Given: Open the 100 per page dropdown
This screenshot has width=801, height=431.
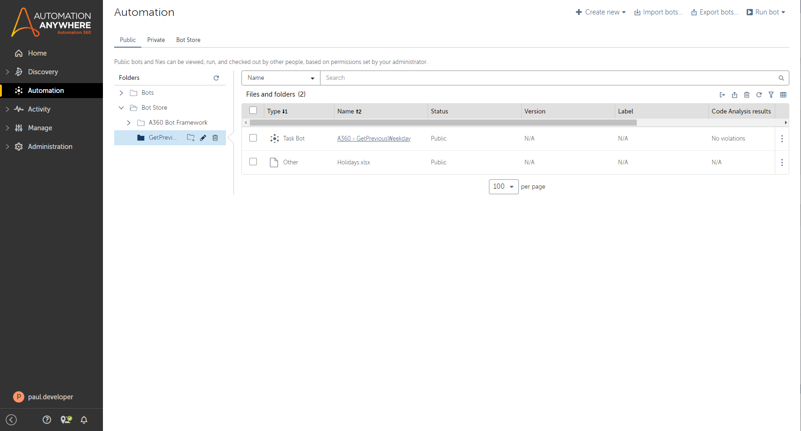Looking at the screenshot, I should coord(503,187).
